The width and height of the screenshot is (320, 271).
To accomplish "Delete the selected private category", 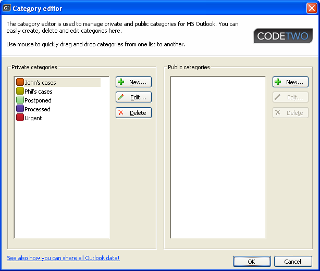I will (133, 113).
